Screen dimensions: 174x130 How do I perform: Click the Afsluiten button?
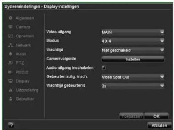pos(160,125)
